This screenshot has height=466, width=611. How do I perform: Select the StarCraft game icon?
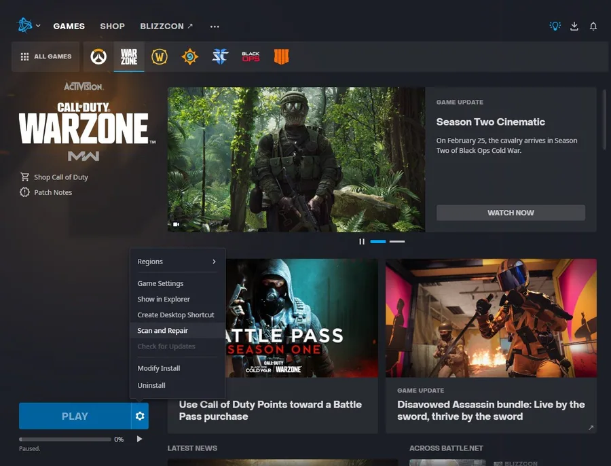[x=220, y=57]
